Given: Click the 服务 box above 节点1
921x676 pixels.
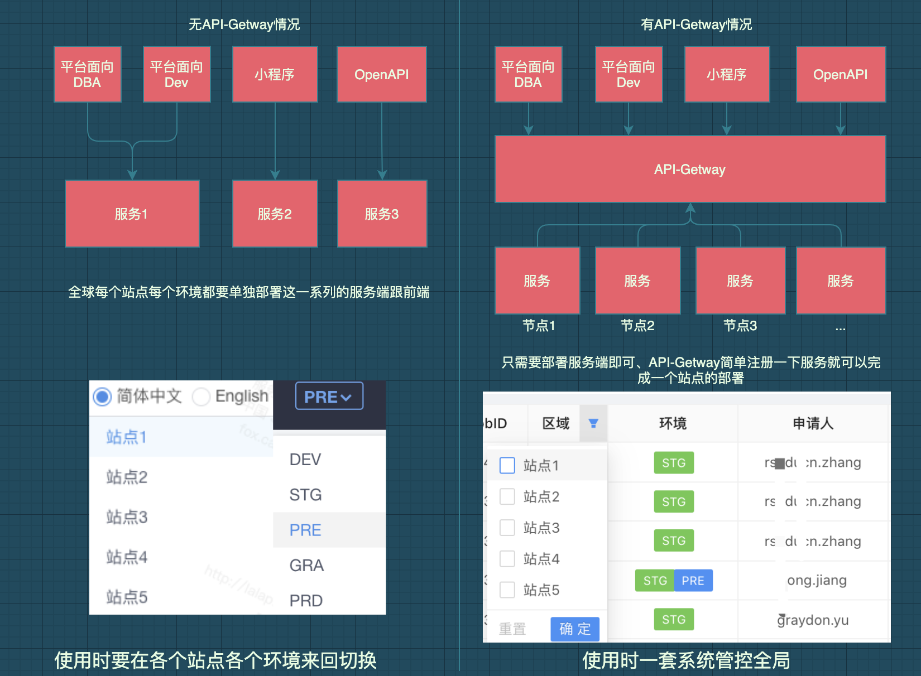Looking at the screenshot, I should (x=537, y=281).
